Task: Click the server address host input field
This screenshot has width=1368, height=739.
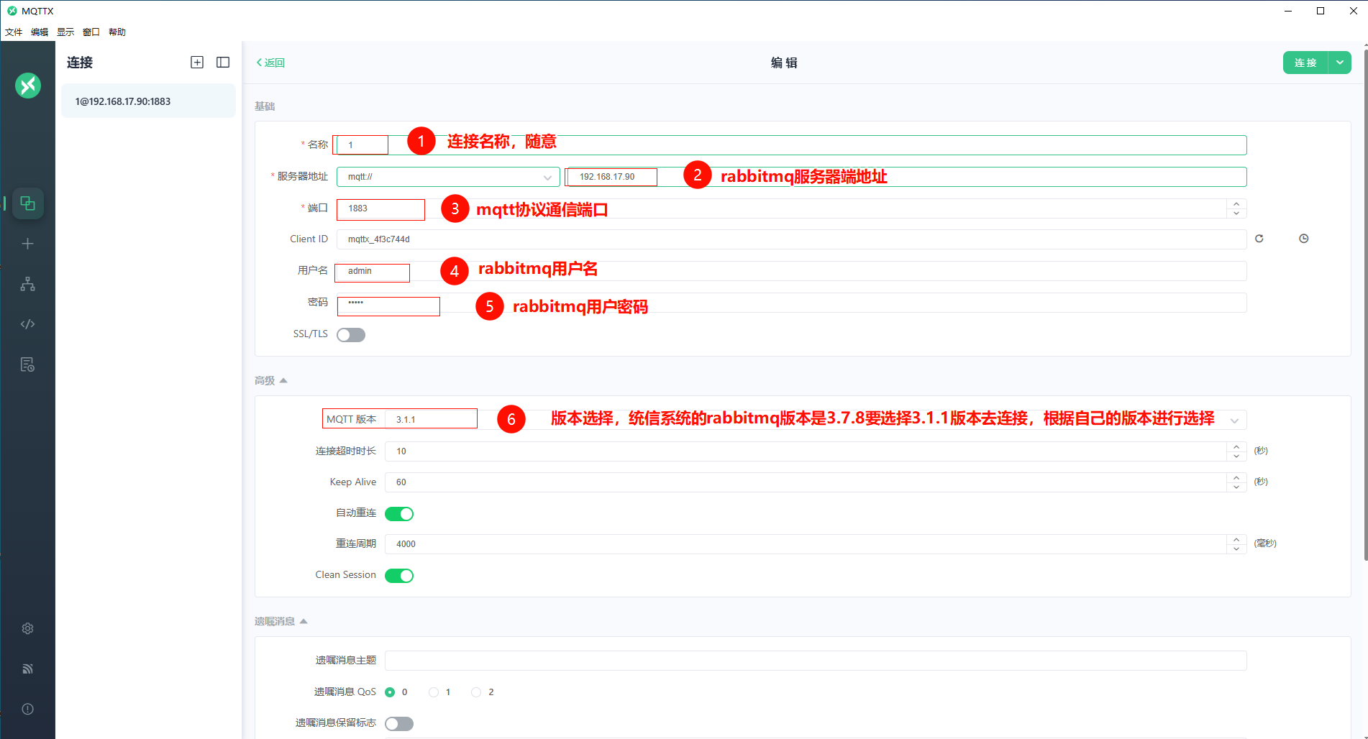Action: click(x=906, y=177)
